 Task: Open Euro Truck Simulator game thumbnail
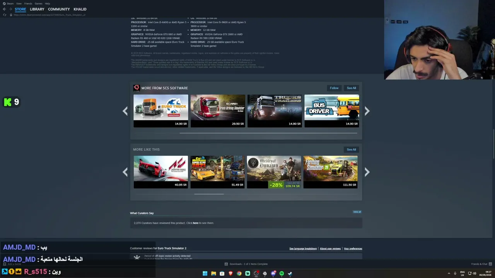coord(161,111)
